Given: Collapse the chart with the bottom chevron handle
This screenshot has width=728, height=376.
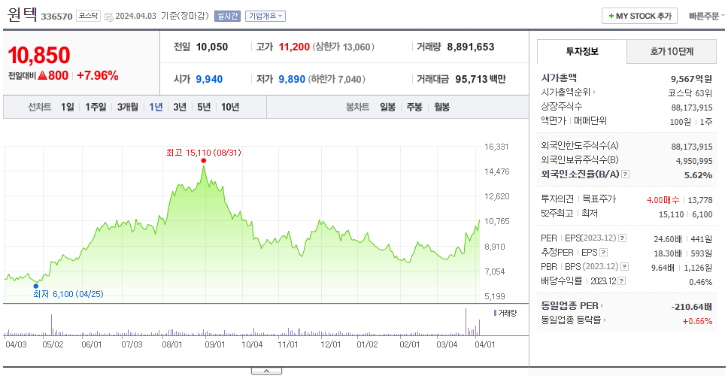Looking at the screenshot, I should click(x=266, y=371).
